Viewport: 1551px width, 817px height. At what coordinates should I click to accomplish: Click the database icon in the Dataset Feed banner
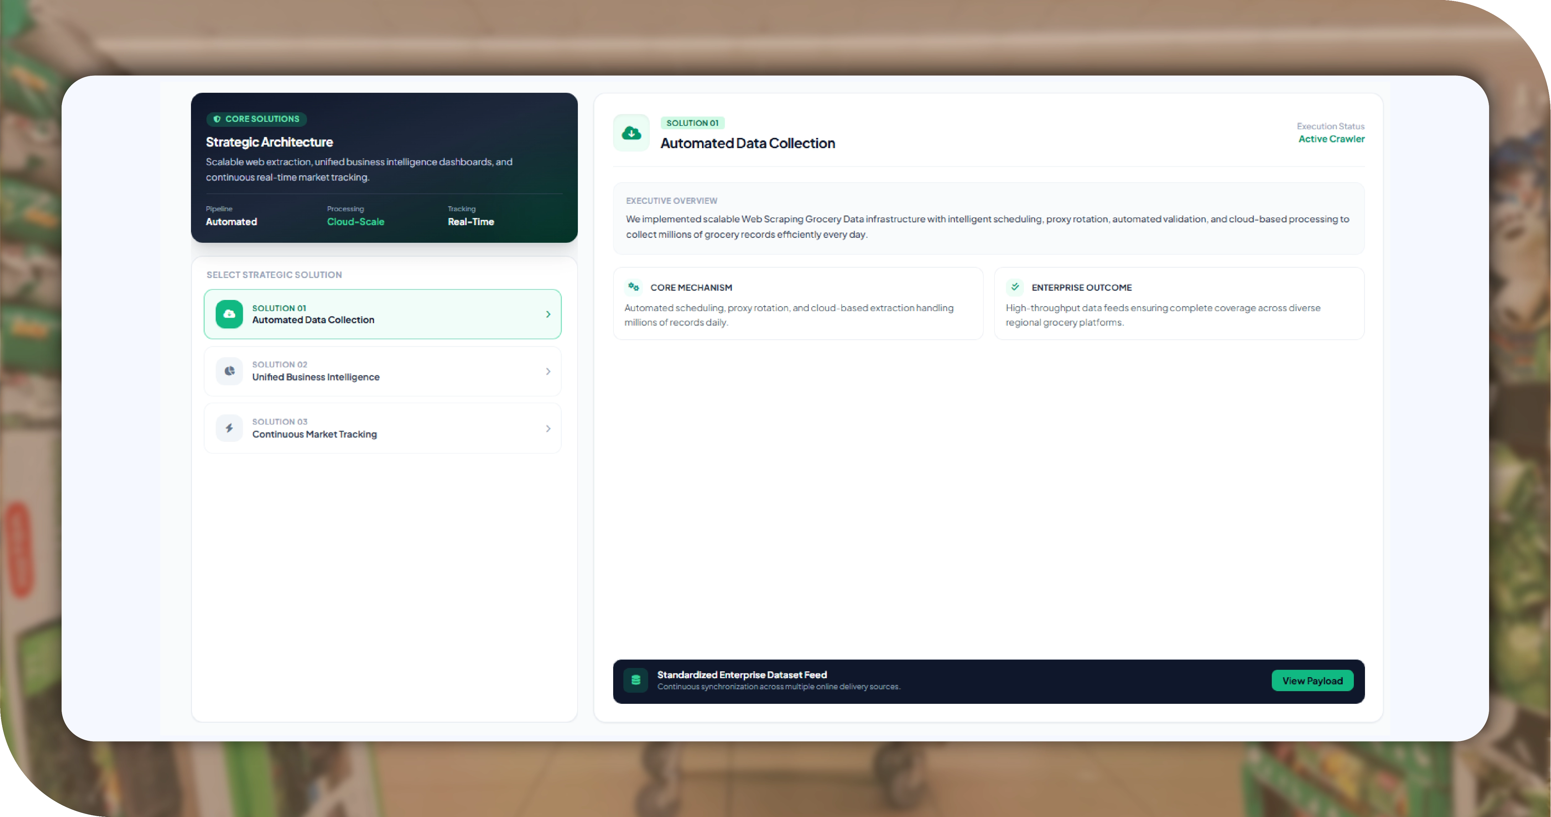pos(635,680)
